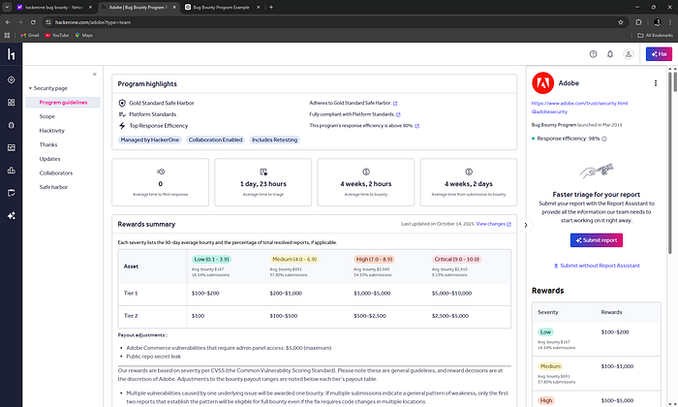Viewport: 678px width, 407px height.
Task: Open the All Bookmarks folder
Action: 655,36
